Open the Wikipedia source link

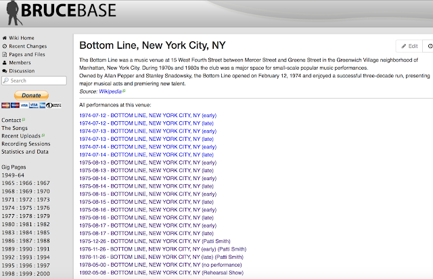click(110, 91)
